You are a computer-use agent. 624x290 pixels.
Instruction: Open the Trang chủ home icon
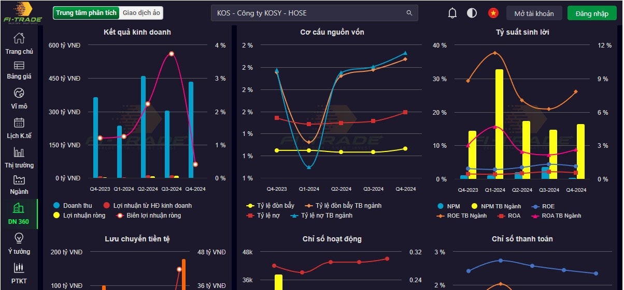tap(19, 38)
